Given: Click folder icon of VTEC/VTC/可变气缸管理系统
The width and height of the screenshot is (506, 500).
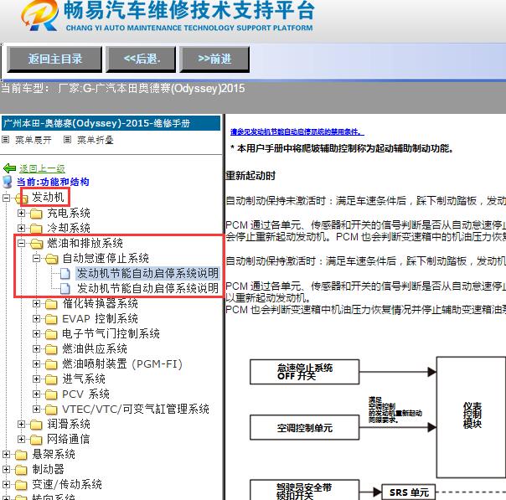Looking at the screenshot, I should [x=51, y=410].
